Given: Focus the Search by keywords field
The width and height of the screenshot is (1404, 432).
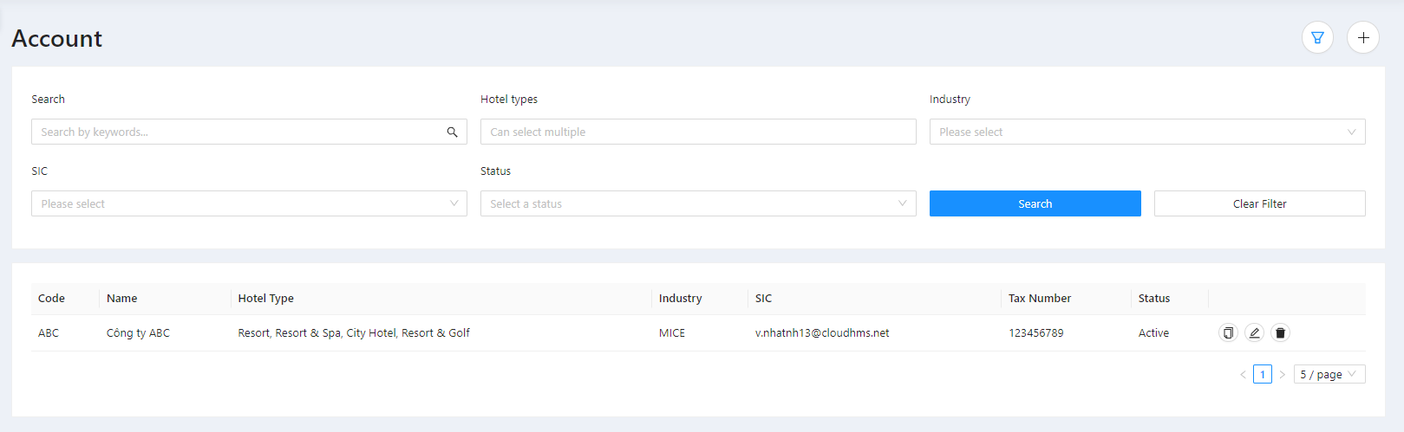Looking at the screenshot, I should (238, 132).
